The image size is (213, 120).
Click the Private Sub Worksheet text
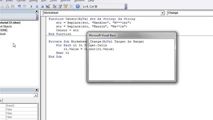click(68, 42)
